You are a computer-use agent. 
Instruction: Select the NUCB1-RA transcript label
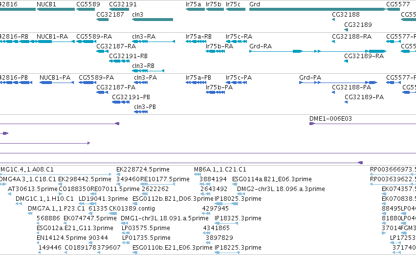52,36
